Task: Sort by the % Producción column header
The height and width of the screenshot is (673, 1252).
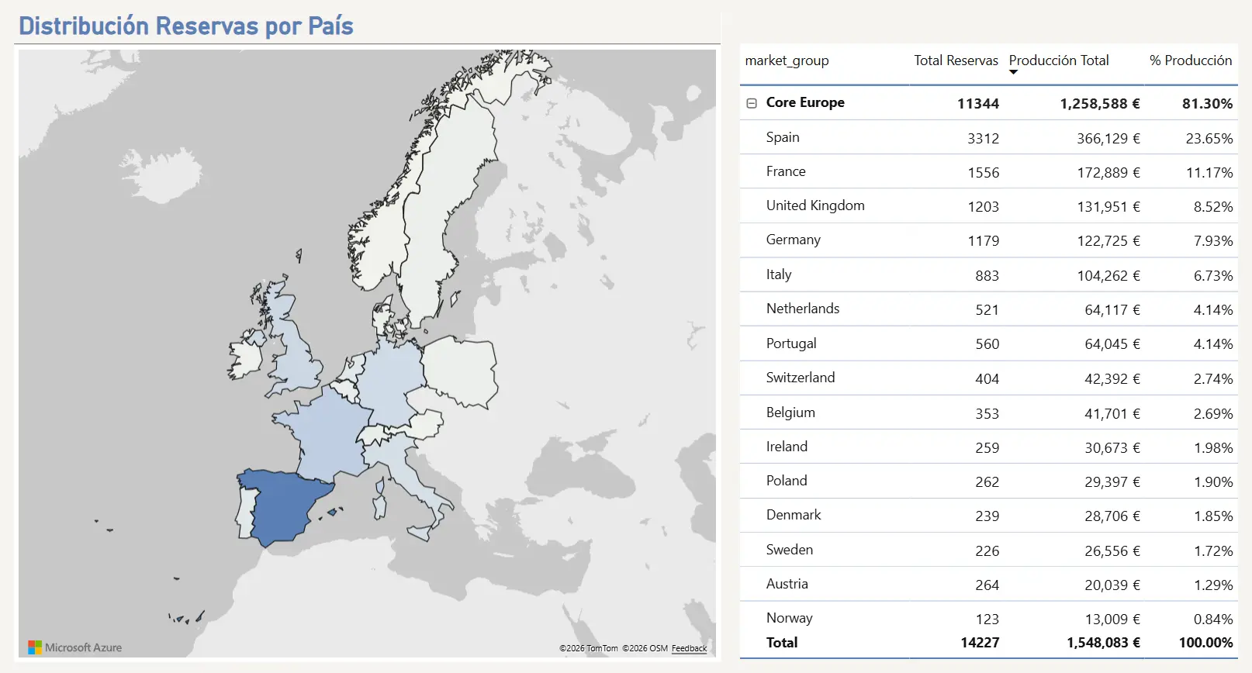Action: click(x=1191, y=60)
